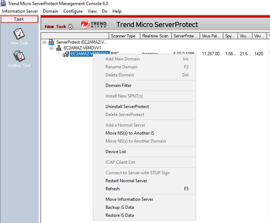
Task: Click the Trend Micro logo in the banner
Action: pos(94,24)
